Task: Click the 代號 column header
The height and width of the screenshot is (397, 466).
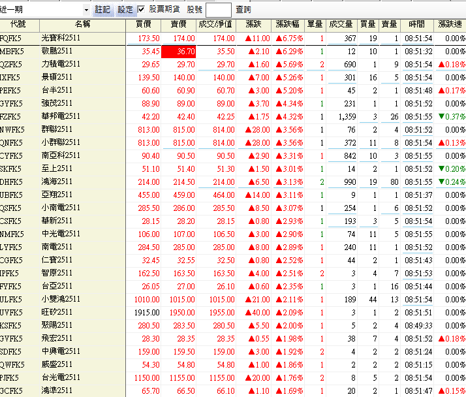Action: click(18, 24)
